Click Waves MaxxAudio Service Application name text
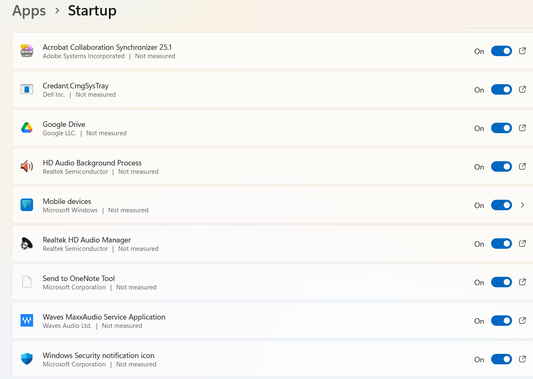 pyautogui.click(x=104, y=317)
